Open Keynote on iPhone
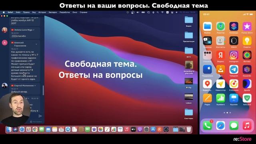 click(x=234, y=98)
